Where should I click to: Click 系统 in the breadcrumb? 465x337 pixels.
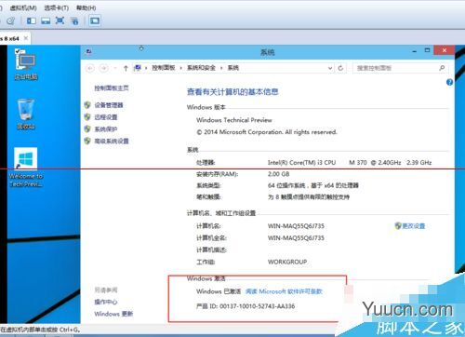pos(233,68)
